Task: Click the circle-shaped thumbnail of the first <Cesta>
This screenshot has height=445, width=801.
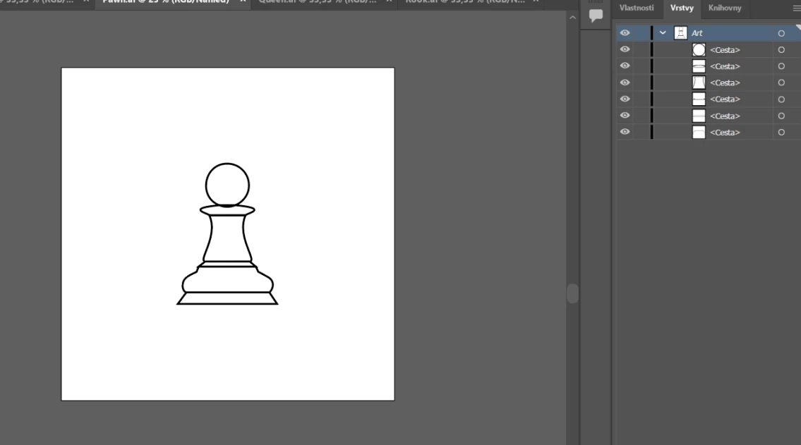Action: (699, 49)
